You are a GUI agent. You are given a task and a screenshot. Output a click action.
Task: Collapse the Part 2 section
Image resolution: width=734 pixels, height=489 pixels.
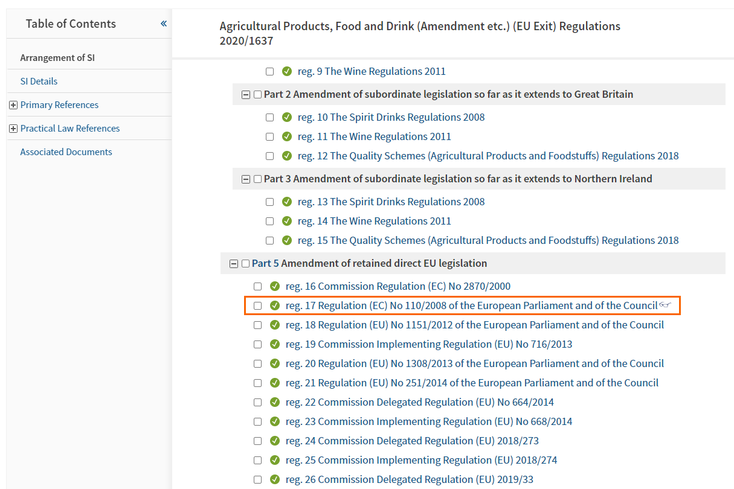(x=246, y=94)
